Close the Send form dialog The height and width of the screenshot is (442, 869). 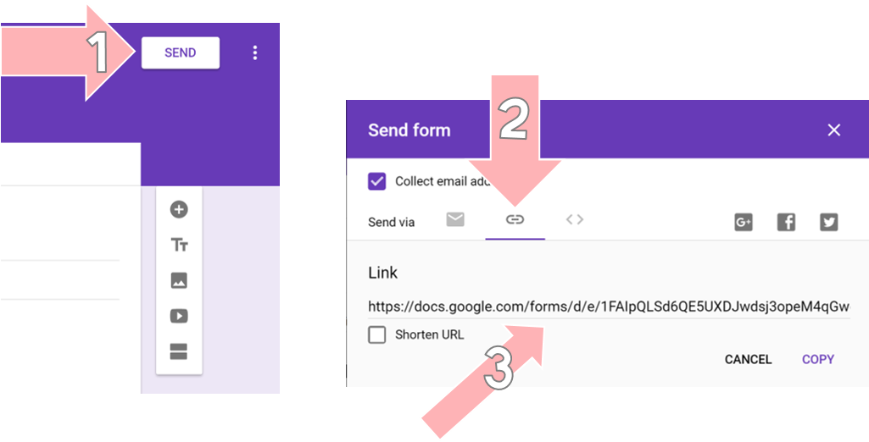(x=833, y=130)
